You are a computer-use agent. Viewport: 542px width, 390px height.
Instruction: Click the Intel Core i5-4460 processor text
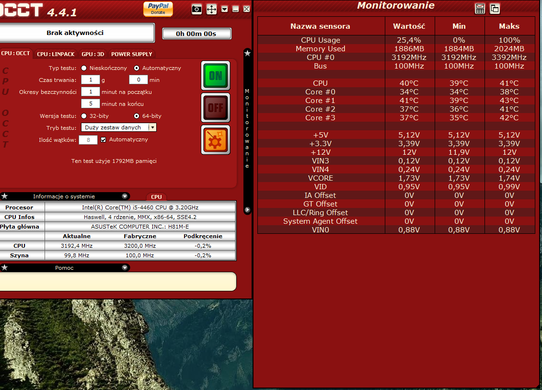click(140, 207)
